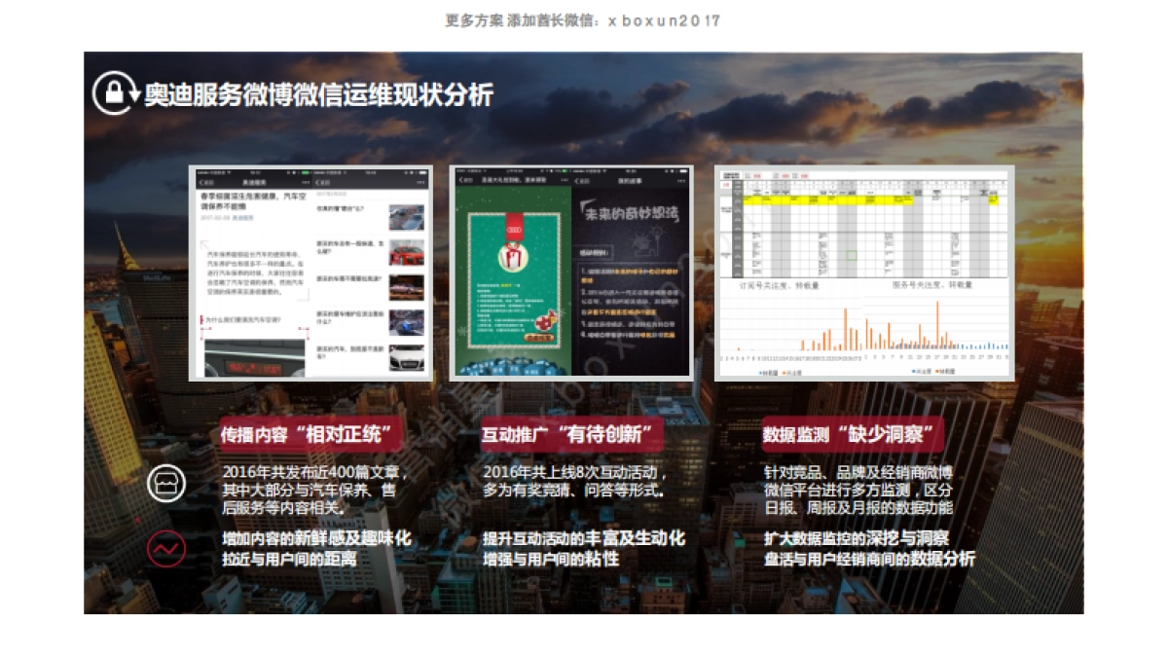Toggle the 转载量 legend under the subscription chart
This screenshot has height=657, width=1168.
pos(768,371)
